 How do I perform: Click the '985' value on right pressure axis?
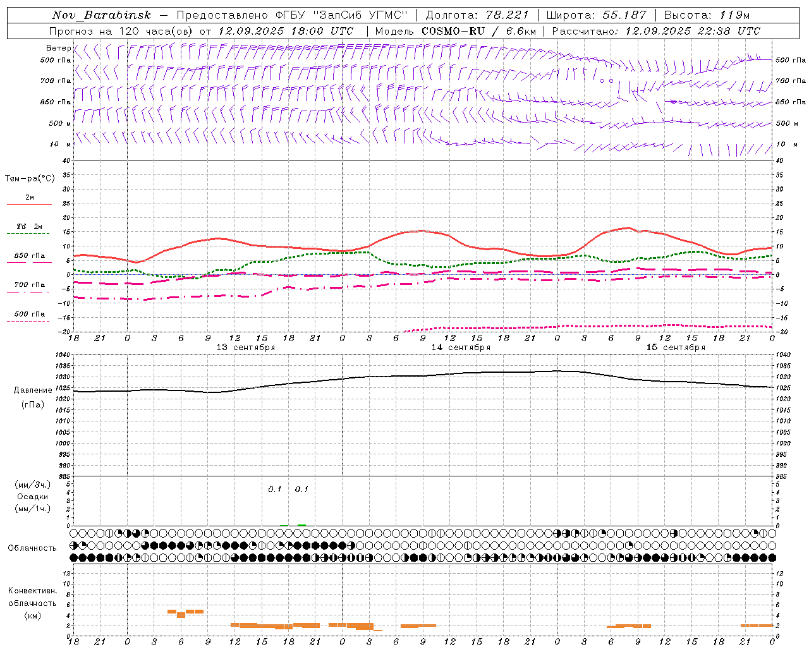[782, 476]
